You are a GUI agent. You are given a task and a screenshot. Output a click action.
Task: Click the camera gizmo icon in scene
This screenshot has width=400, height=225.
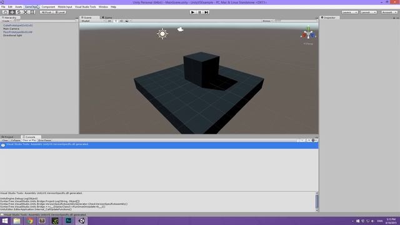pos(181,29)
